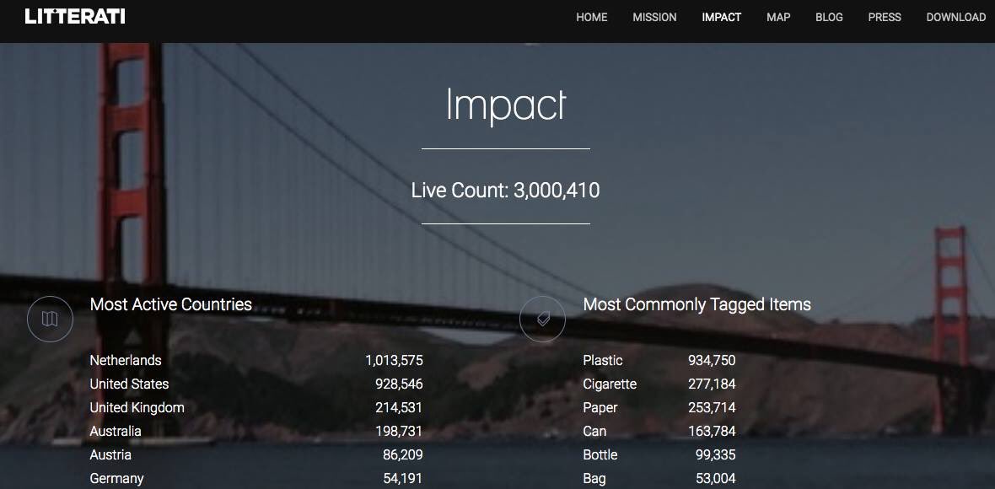Screen dimensions: 995x489
Task: Open the Home page
Action: tap(591, 18)
